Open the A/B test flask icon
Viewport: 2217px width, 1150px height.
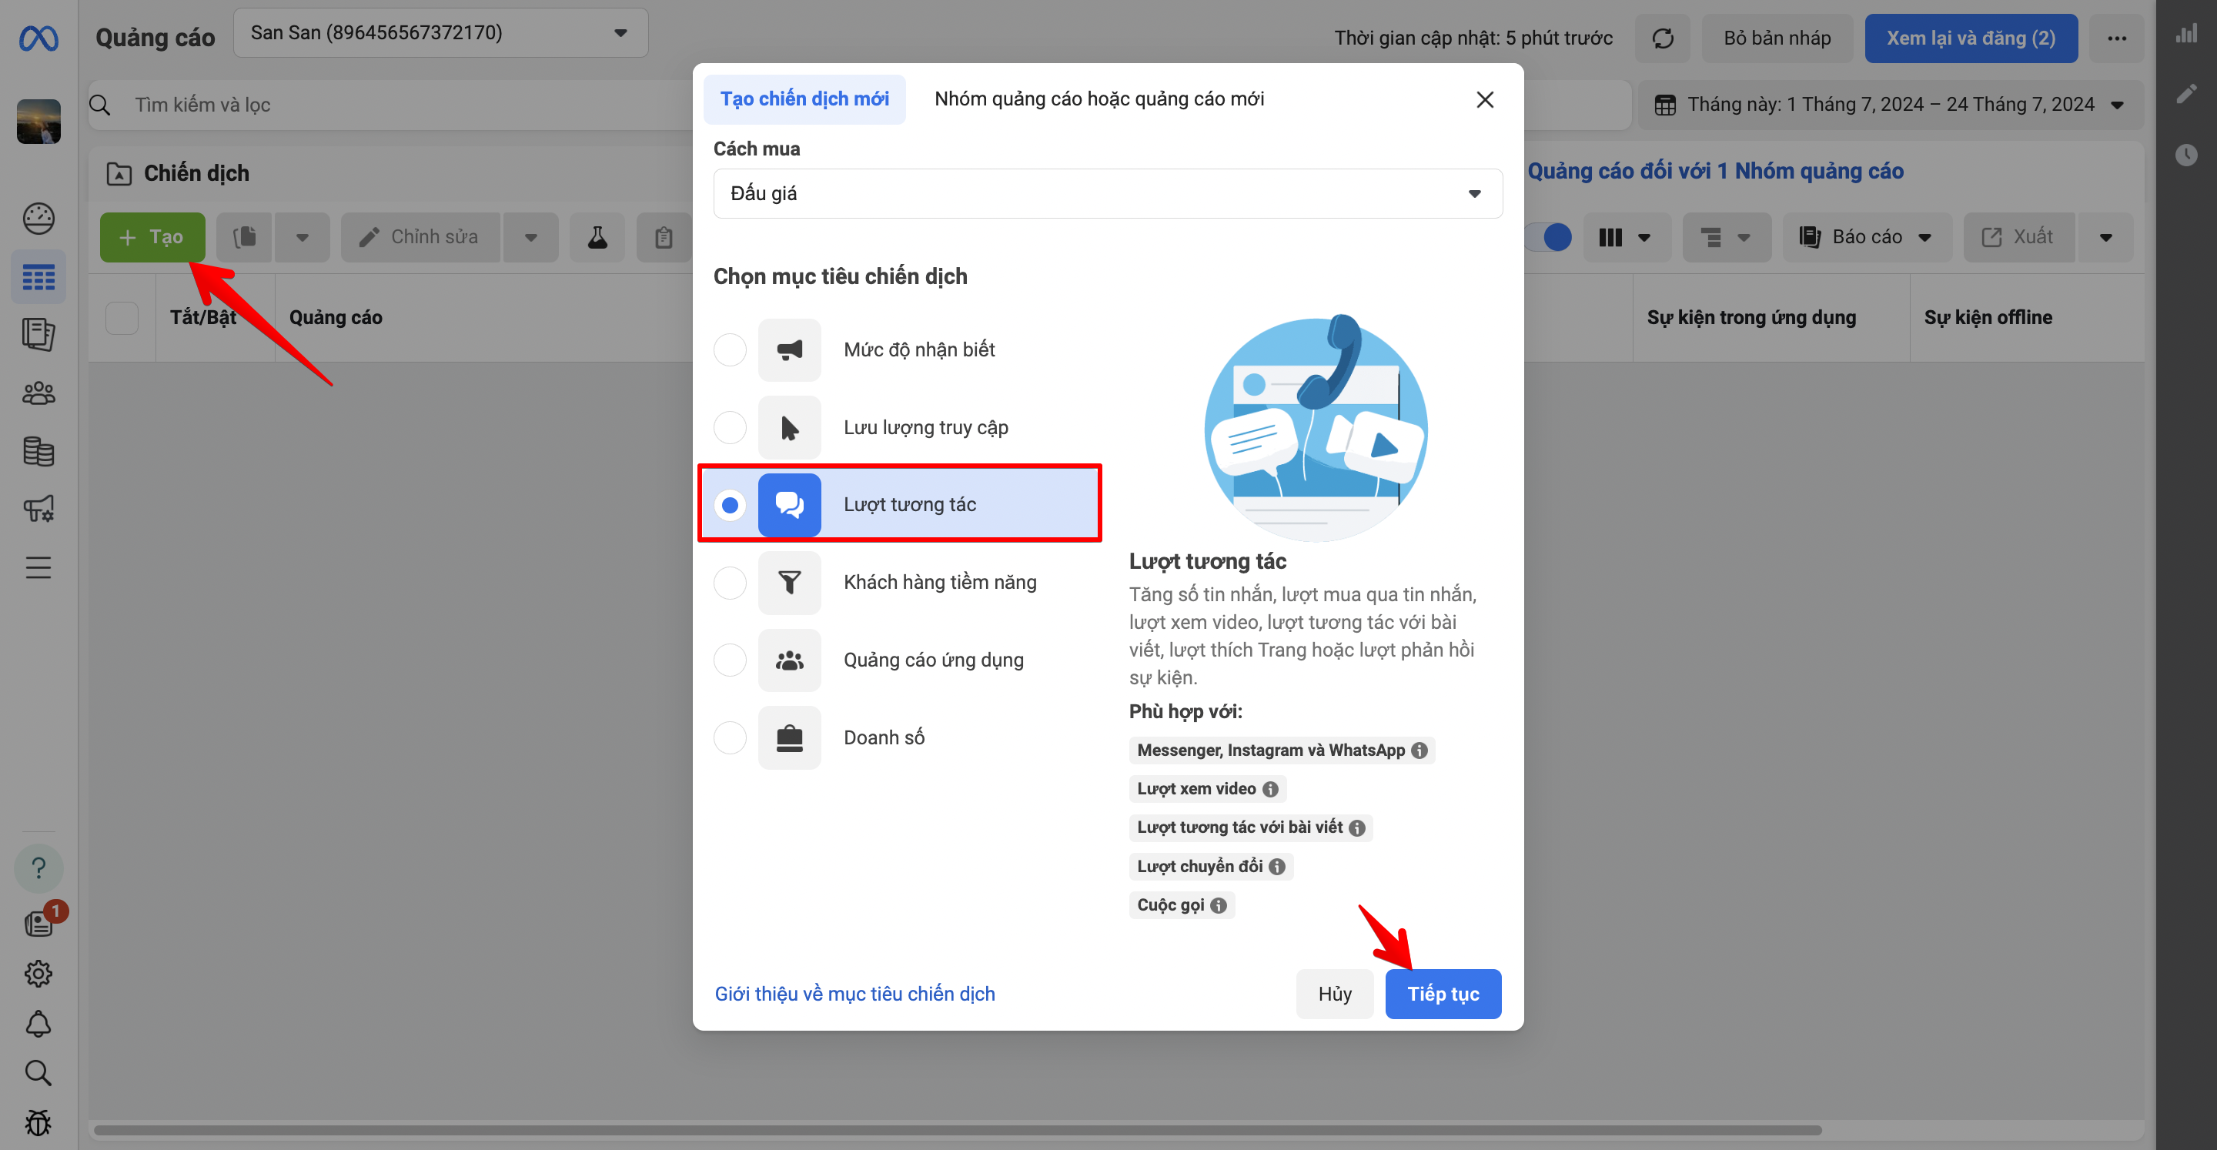click(597, 238)
